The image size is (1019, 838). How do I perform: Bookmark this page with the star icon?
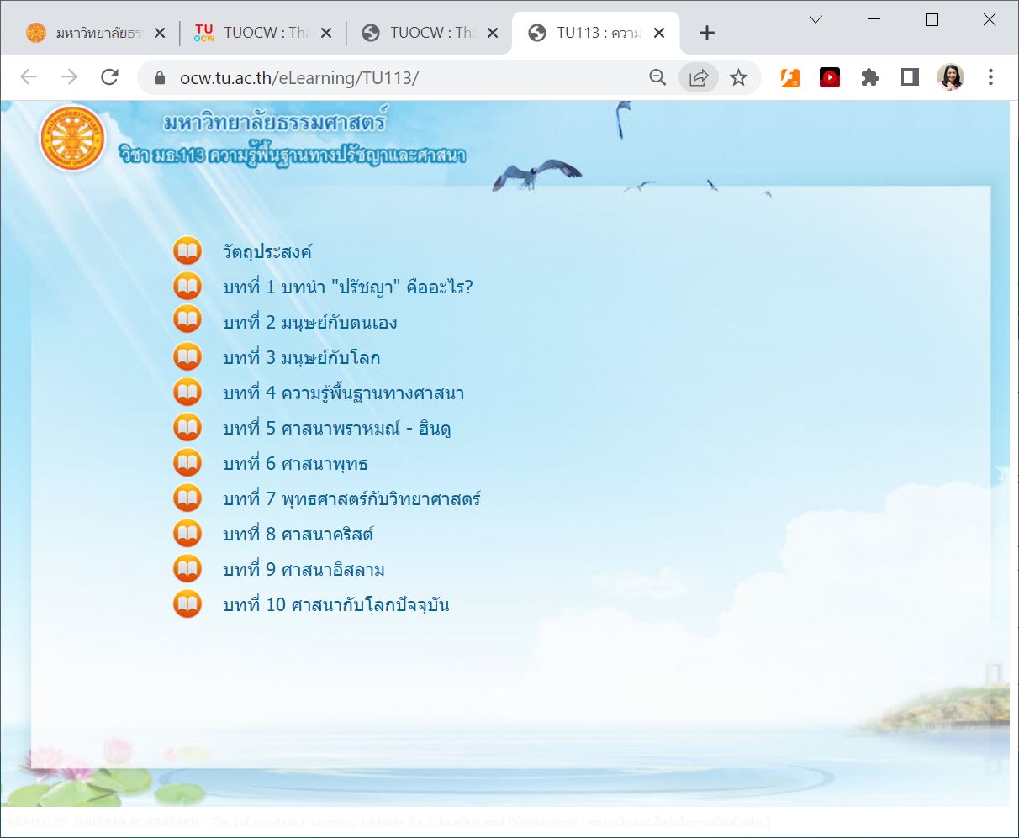[x=738, y=77]
